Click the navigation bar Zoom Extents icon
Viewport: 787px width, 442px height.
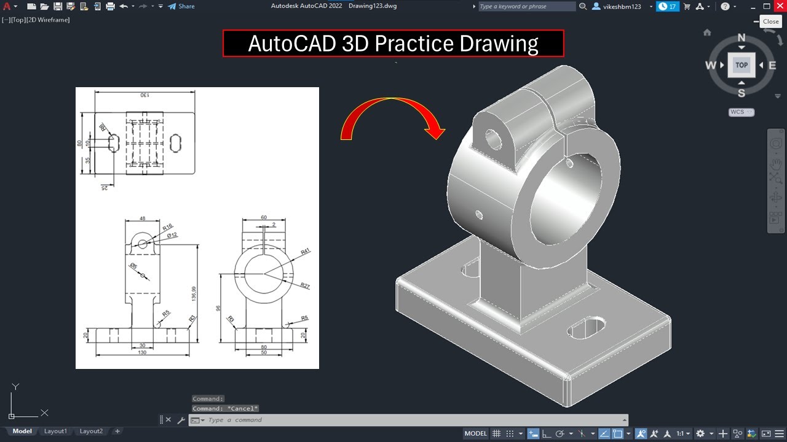777,178
